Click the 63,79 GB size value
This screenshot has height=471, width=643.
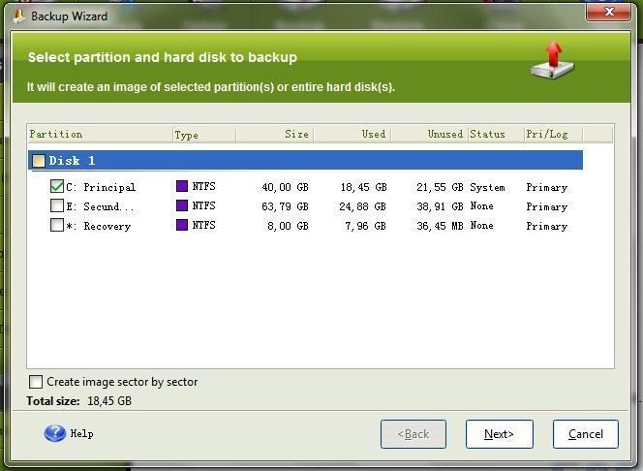(x=285, y=206)
